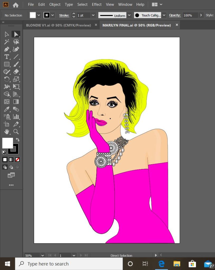Open the Effect menu
This screenshot has height=270, width=215.
click(97, 4)
